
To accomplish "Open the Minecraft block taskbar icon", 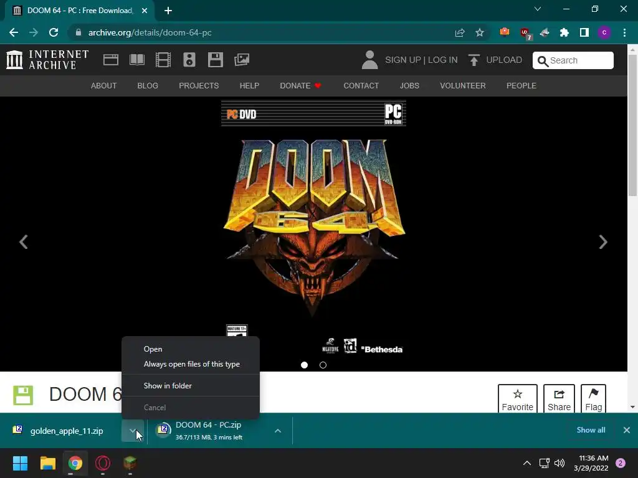I will tap(130, 463).
